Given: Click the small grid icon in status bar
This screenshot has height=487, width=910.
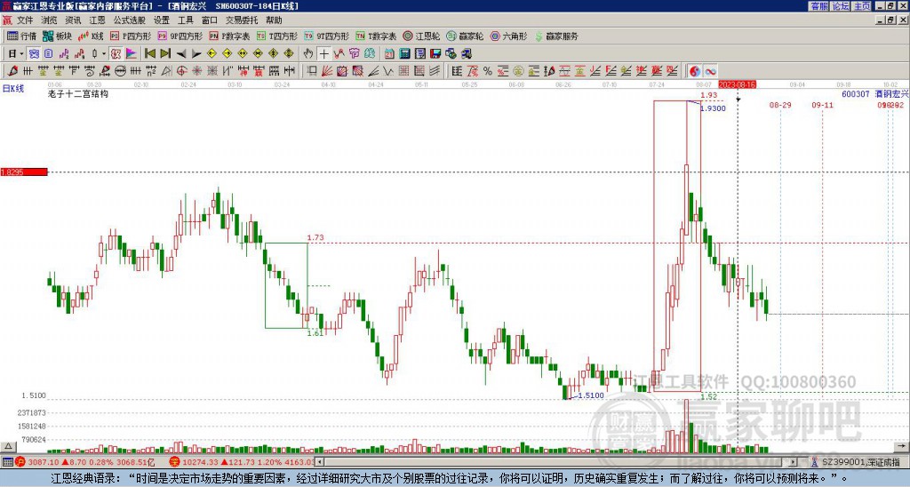Looking at the screenshot, I should 7,462.
